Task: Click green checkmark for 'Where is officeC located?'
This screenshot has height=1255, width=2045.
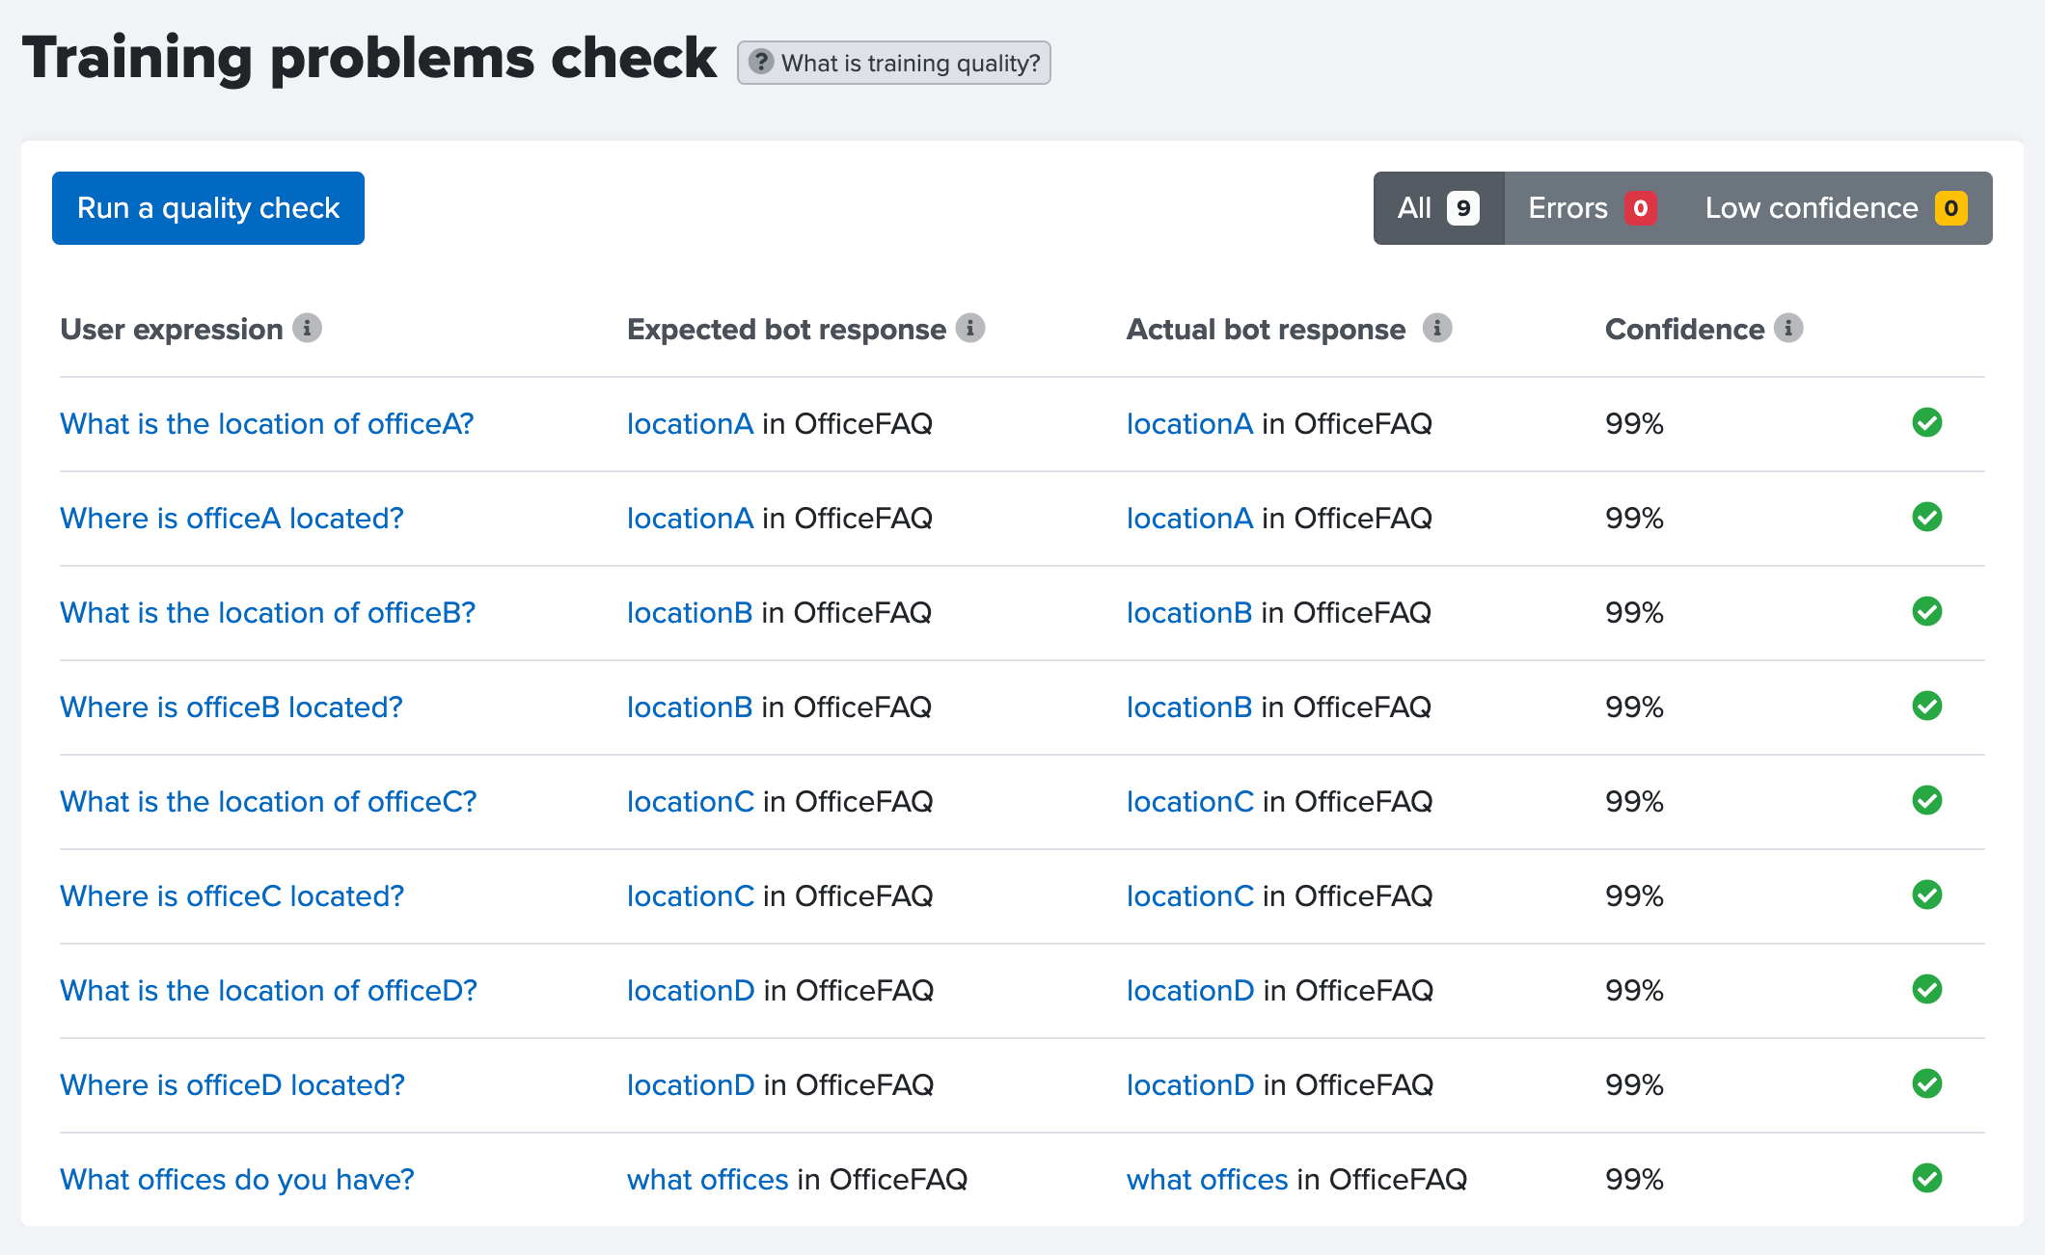Action: [x=1927, y=895]
